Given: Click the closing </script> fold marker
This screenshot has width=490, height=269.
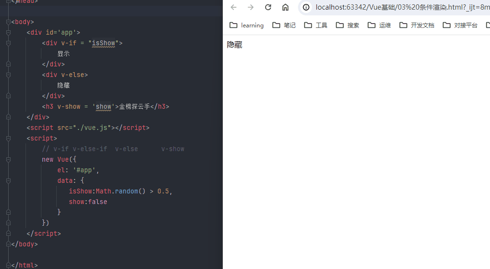Looking at the screenshot, I should (x=9, y=233).
